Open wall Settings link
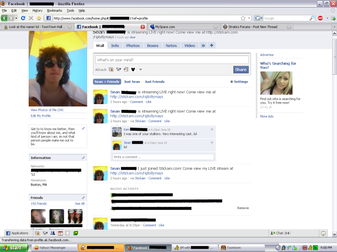Viewport: 337px width, 252px height. pos(239,81)
